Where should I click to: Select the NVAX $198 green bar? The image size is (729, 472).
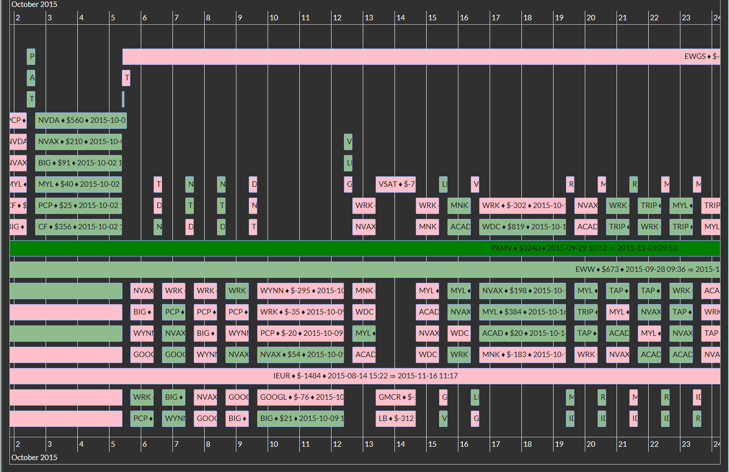pyautogui.click(x=522, y=291)
